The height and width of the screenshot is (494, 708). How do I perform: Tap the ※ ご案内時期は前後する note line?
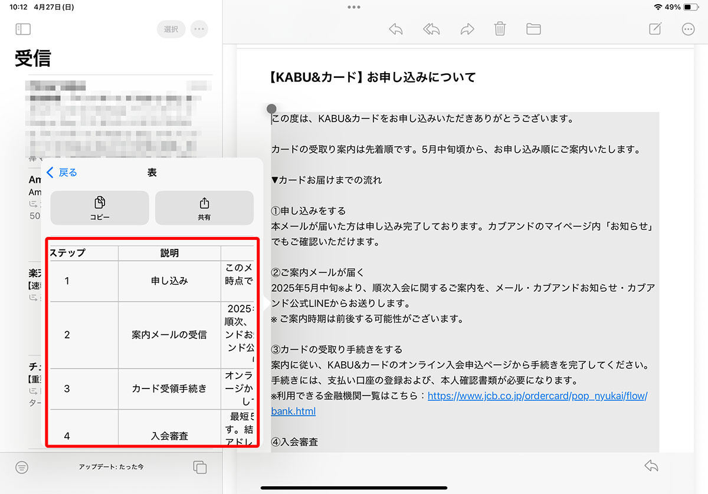click(x=368, y=319)
